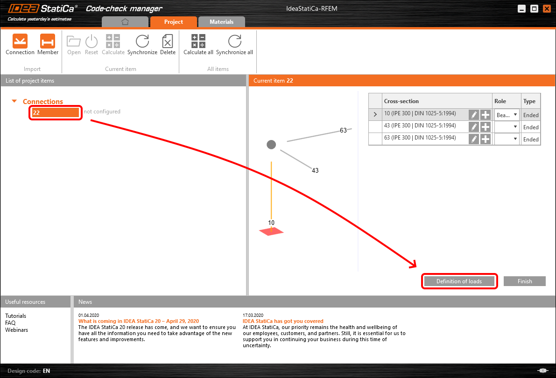The height and width of the screenshot is (378, 556).
Task: Click the Cross-section column header
Action: (437, 101)
